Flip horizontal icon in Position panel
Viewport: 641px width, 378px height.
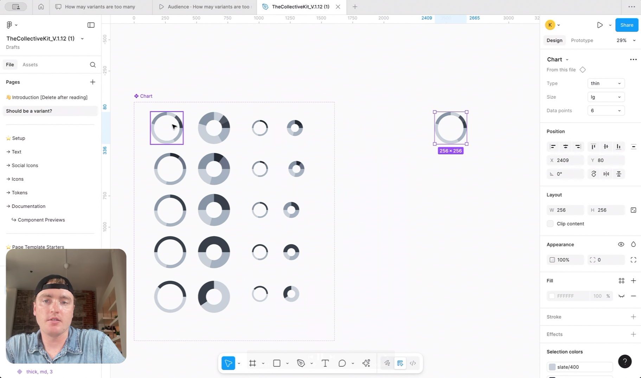click(x=606, y=174)
